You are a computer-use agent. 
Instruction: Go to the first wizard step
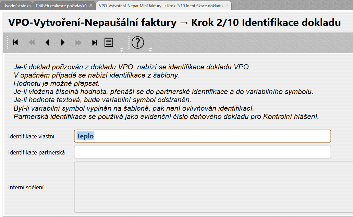click(15, 42)
